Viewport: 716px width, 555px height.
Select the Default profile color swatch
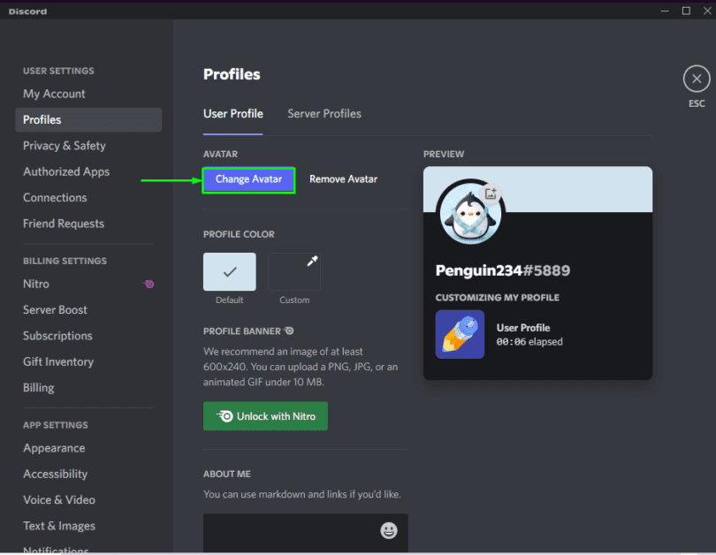pos(229,272)
